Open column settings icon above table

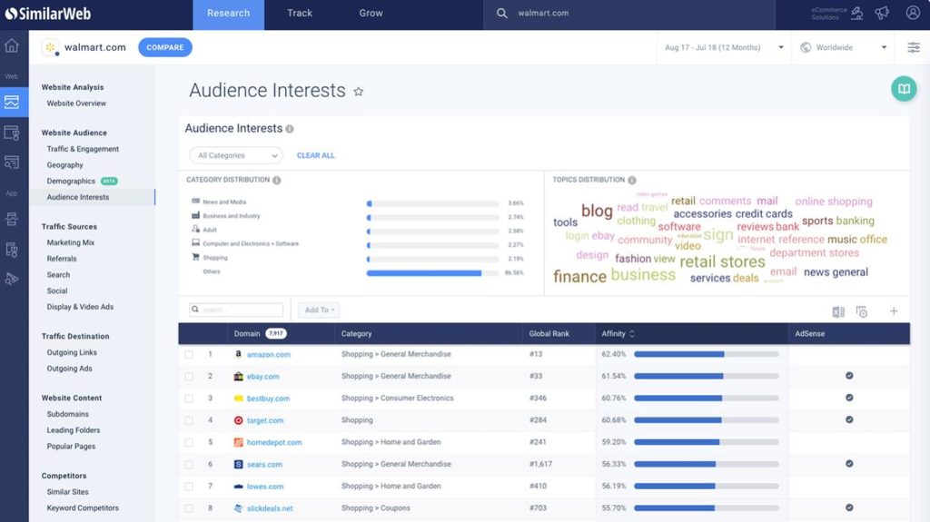(862, 311)
